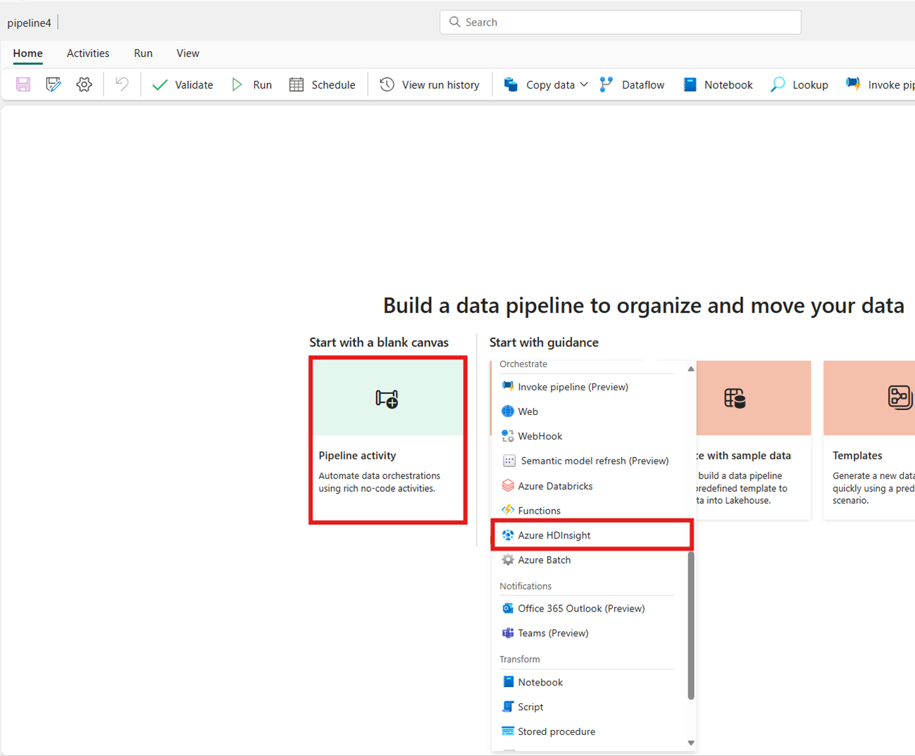915x756 pixels.
Task: Click the Azure Databricks layered icon
Action: point(508,486)
